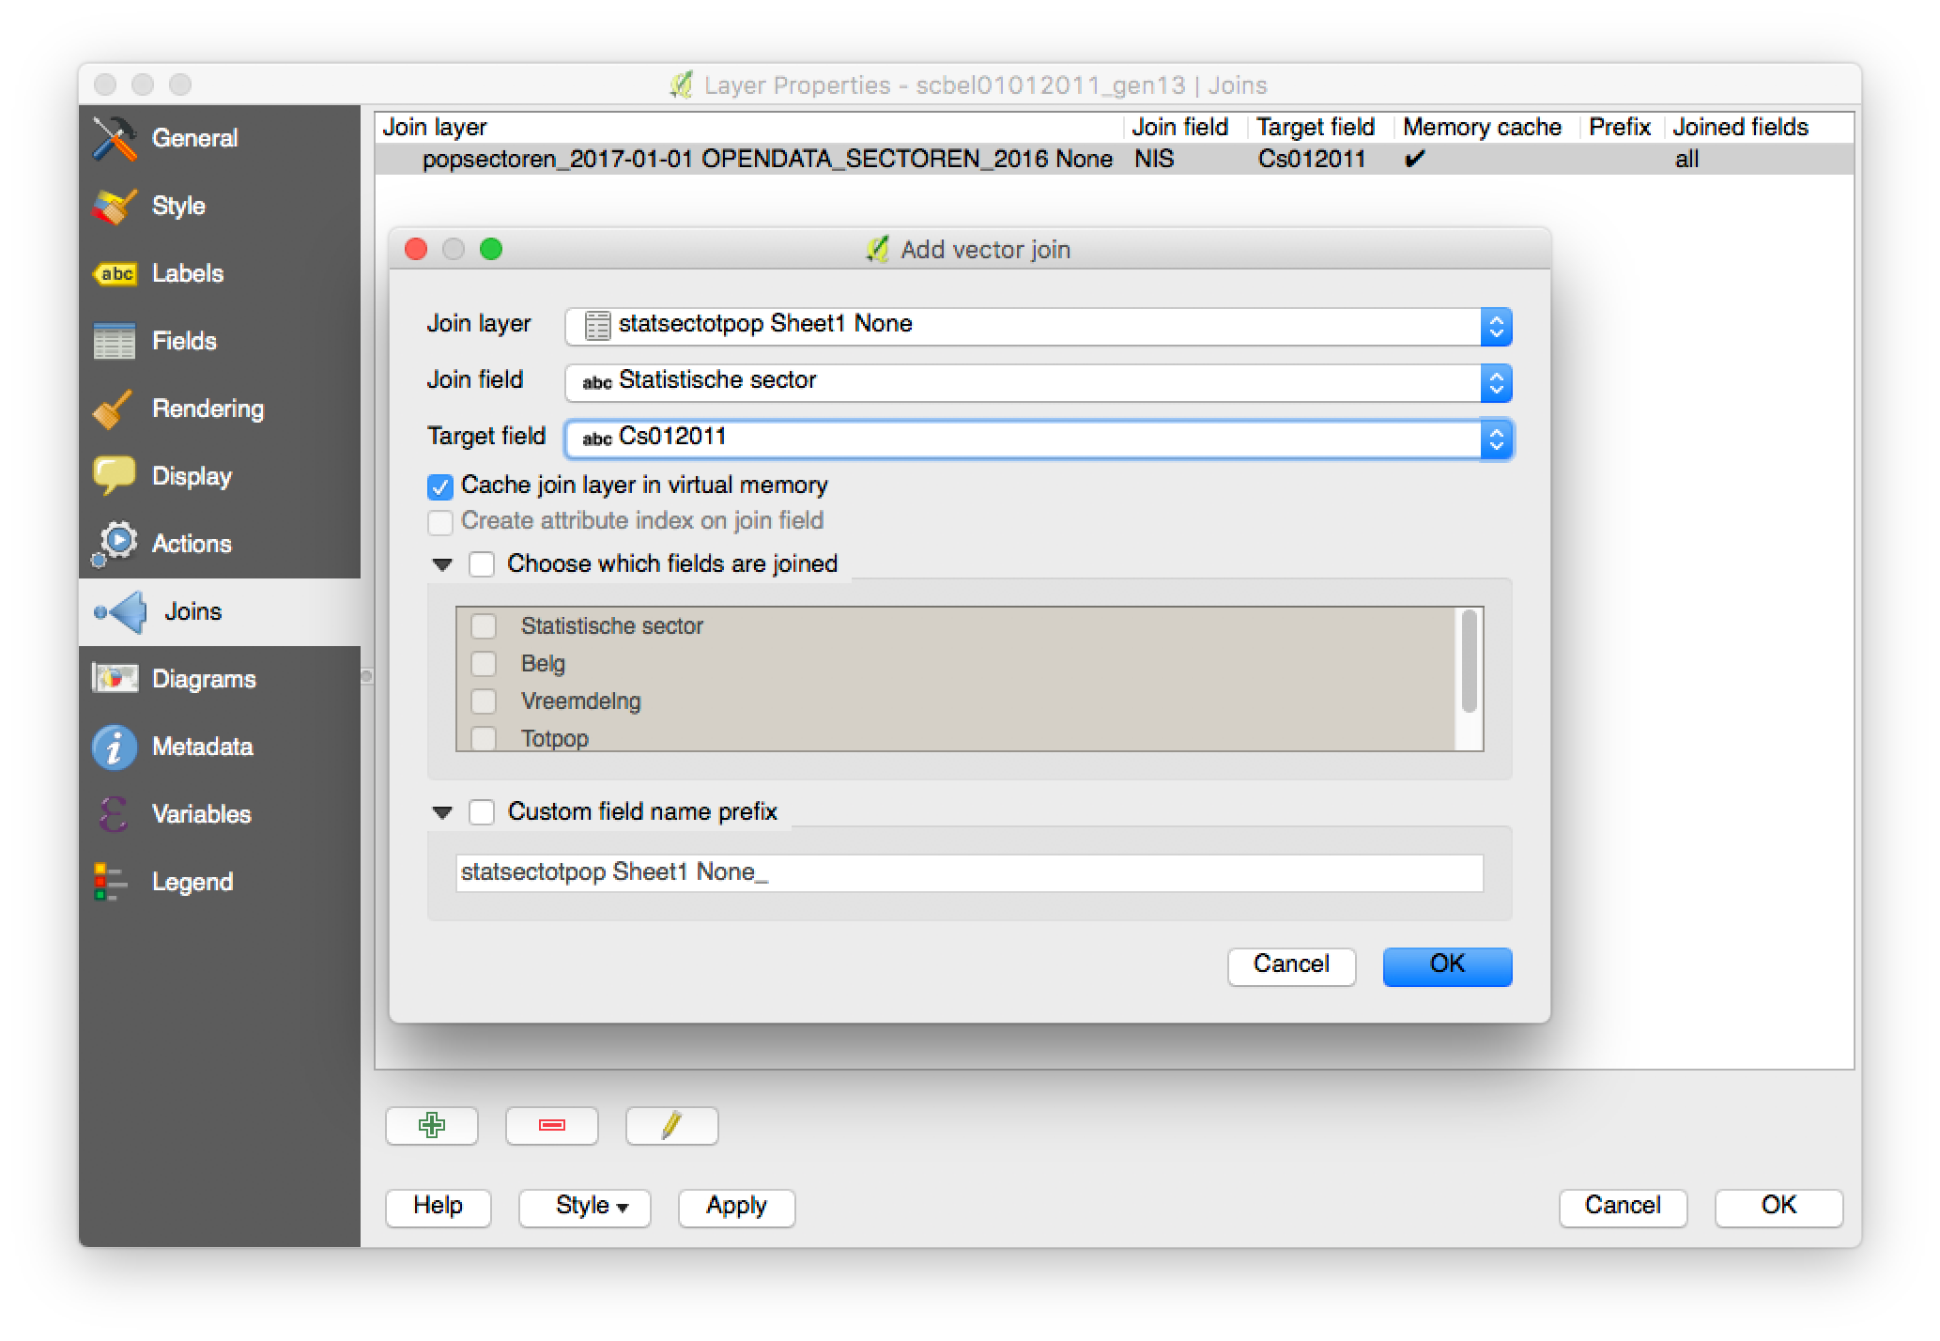This screenshot has width=1940, height=1341.
Task: Click the QGIS icon in Layer Properties title
Action: (682, 85)
